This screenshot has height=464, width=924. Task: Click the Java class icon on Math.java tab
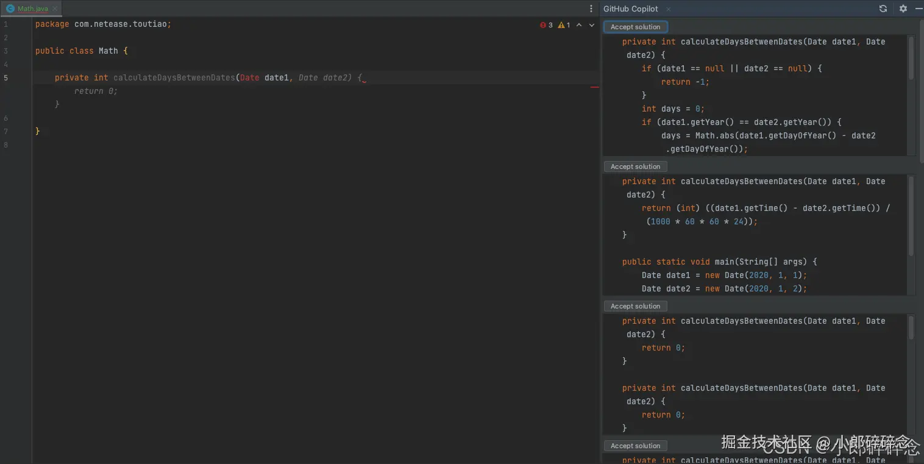click(x=10, y=9)
